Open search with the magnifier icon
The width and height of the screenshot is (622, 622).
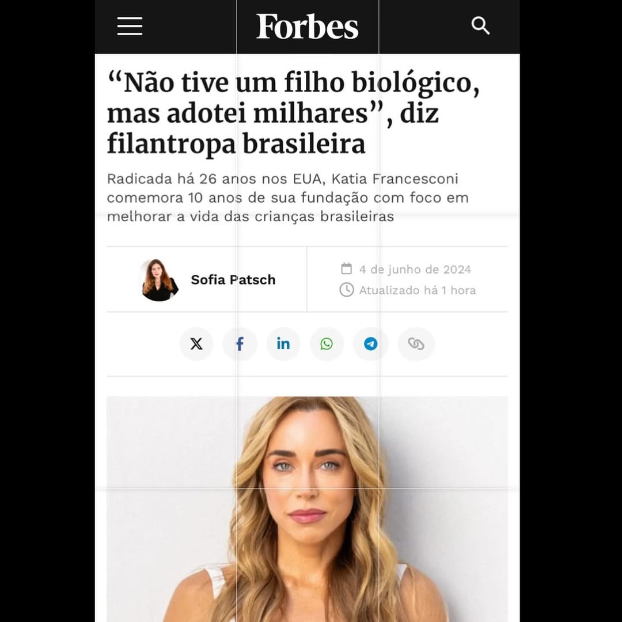point(480,26)
